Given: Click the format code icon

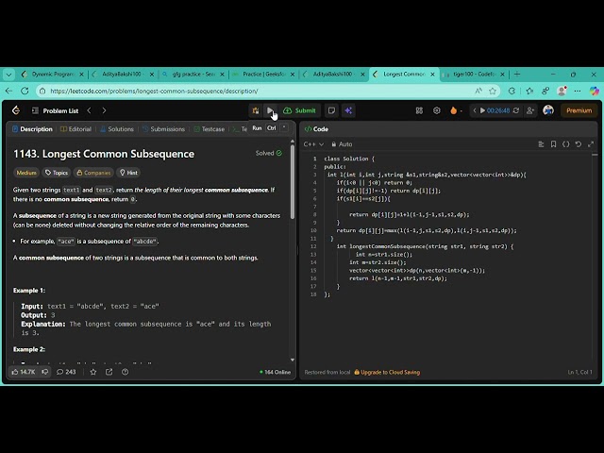Looking at the screenshot, I should 541,144.
